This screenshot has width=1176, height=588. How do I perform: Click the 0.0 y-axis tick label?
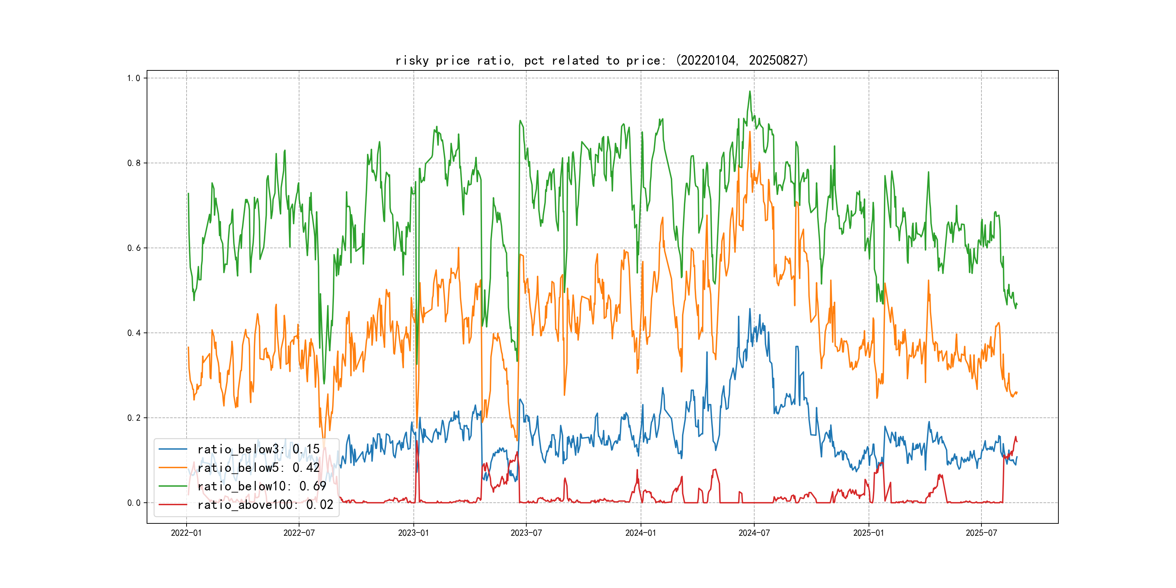[x=134, y=503]
